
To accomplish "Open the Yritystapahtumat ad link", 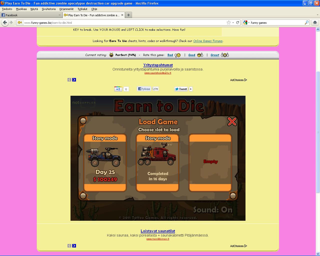I will tap(158, 65).
